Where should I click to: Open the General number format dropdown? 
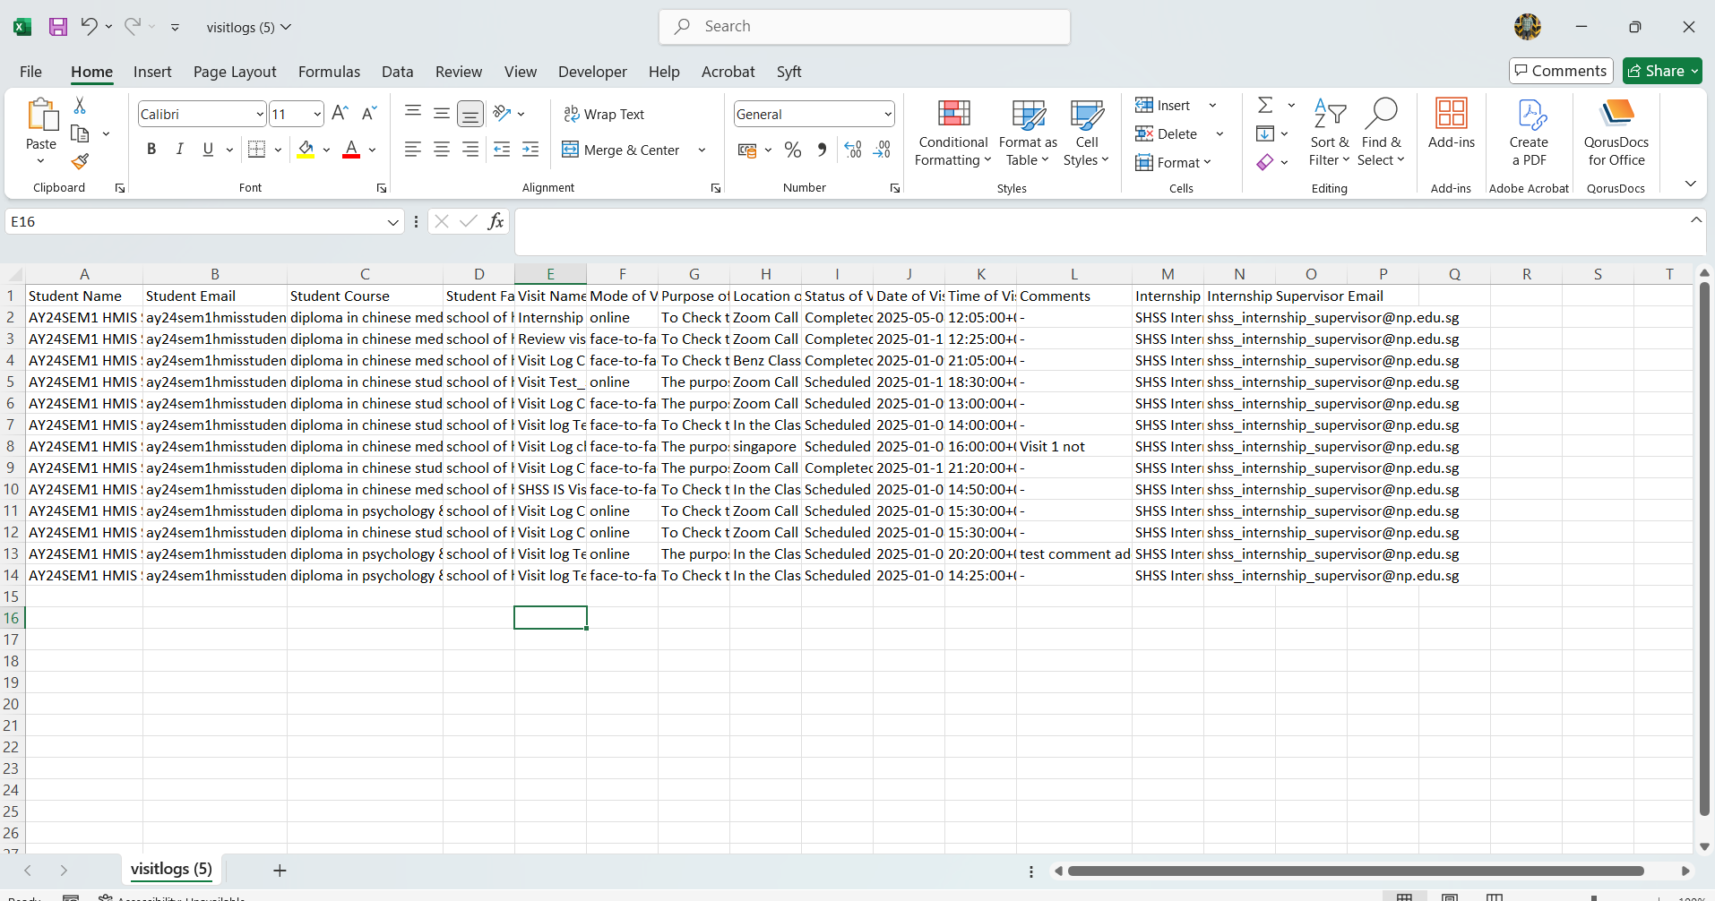tap(887, 114)
